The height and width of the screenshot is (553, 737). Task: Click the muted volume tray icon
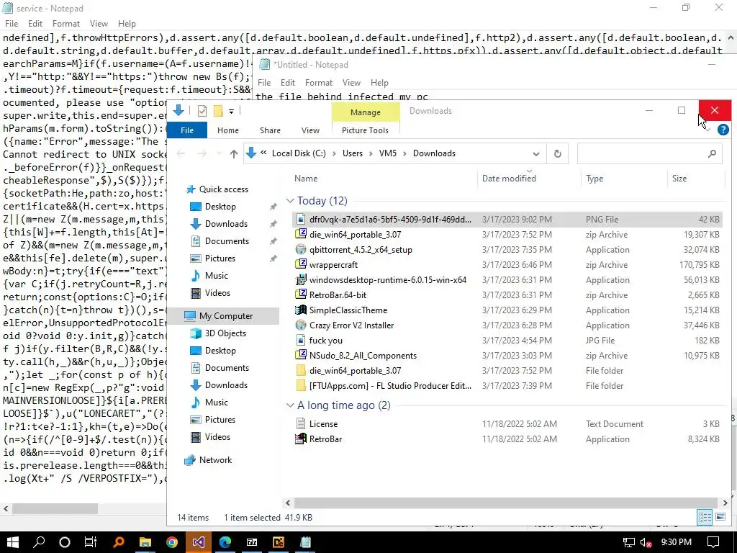646,542
